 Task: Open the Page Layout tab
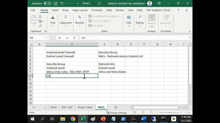(x=80, y=10)
